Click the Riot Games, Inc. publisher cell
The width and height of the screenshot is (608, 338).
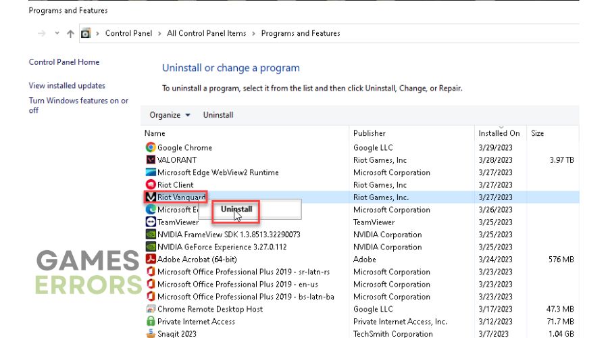click(381, 197)
